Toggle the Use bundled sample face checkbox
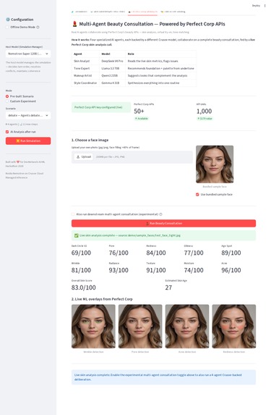This screenshot has width=271, height=415. tap(197, 195)
